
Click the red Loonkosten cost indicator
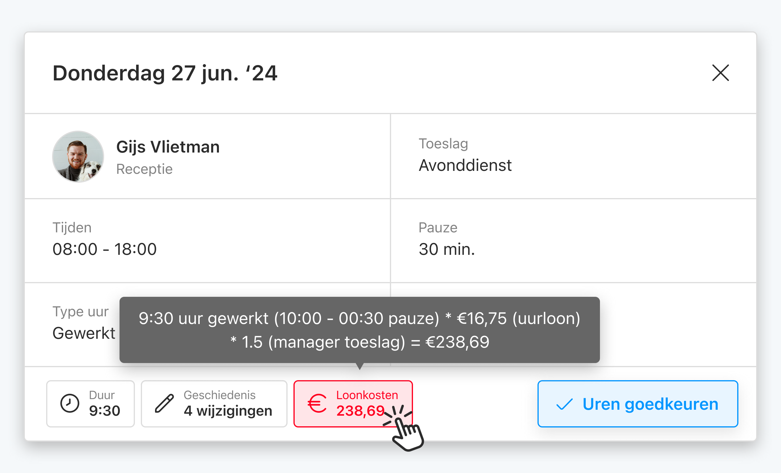click(x=353, y=404)
